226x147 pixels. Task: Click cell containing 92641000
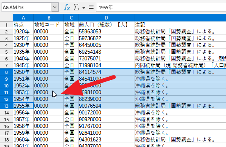click(x=106, y=133)
